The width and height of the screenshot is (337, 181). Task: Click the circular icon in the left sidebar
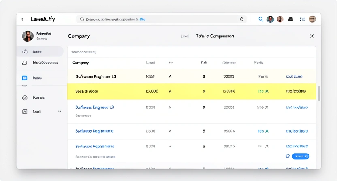click(25, 98)
